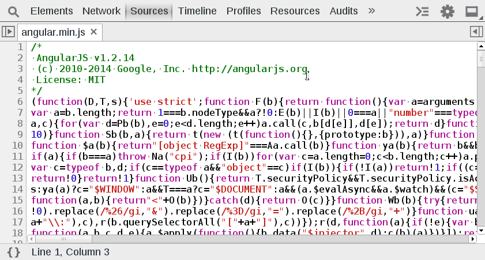This screenshot has height=260, width=485.
Task: Switch to the Elements panel
Action: (x=51, y=11)
